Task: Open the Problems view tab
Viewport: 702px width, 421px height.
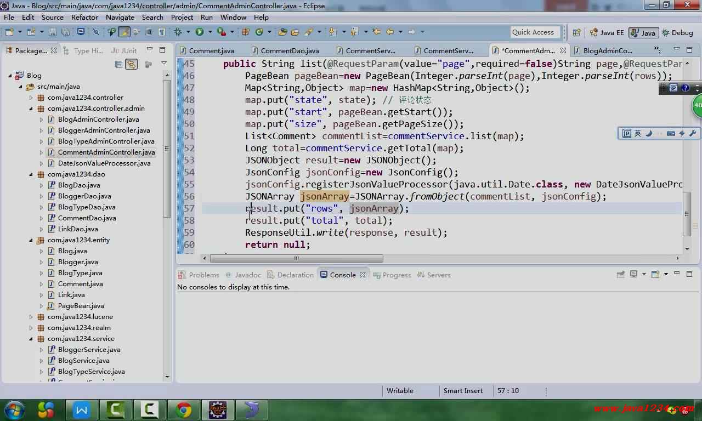Action: (x=199, y=275)
